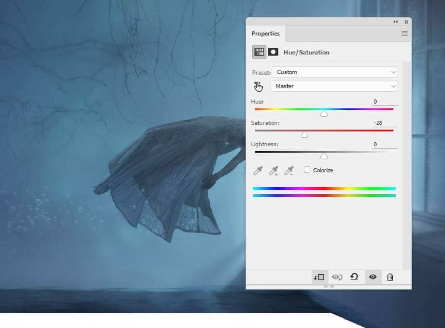Open the Master channel dropdown
The height and width of the screenshot is (328, 445).
pos(334,86)
